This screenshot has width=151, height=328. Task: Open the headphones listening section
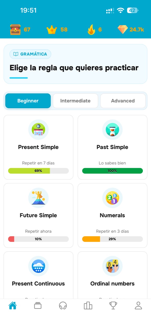pyautogui.click(x=63, y=305)
